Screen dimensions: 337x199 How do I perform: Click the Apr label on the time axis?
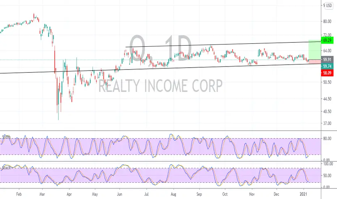click(69, 194)
